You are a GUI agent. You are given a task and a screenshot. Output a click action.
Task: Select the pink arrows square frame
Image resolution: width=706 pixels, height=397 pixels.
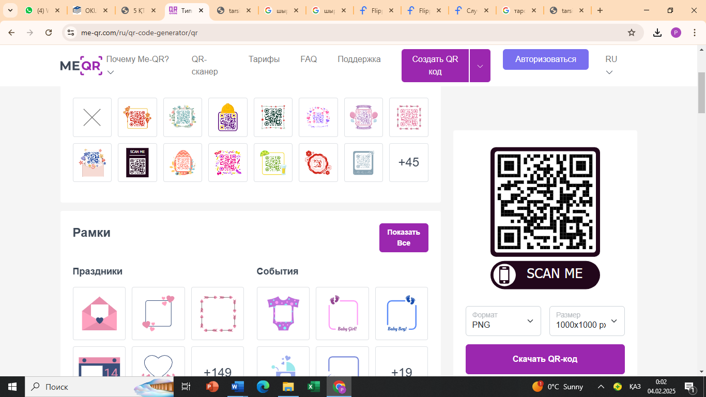(218, 313)
